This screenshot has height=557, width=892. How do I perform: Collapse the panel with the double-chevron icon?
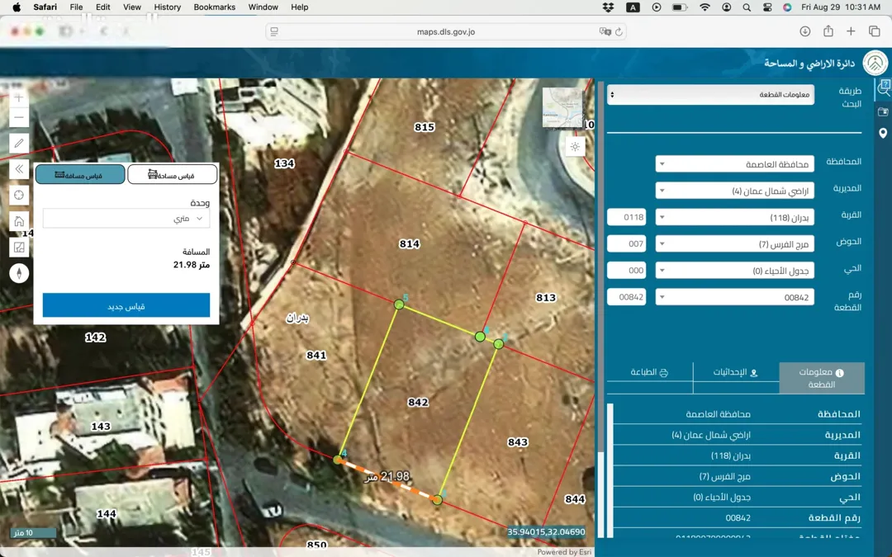click(19, 169)
